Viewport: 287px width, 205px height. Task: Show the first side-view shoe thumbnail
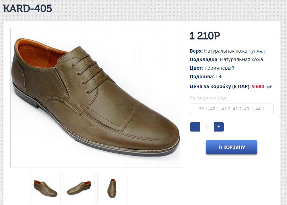pos(45,188)
